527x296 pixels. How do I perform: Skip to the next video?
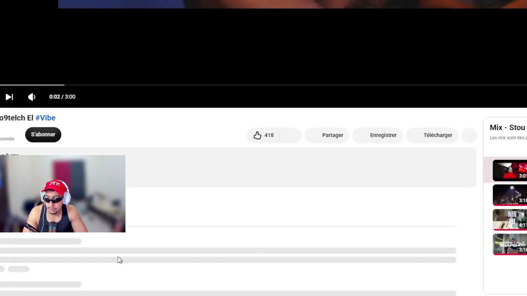9,97
